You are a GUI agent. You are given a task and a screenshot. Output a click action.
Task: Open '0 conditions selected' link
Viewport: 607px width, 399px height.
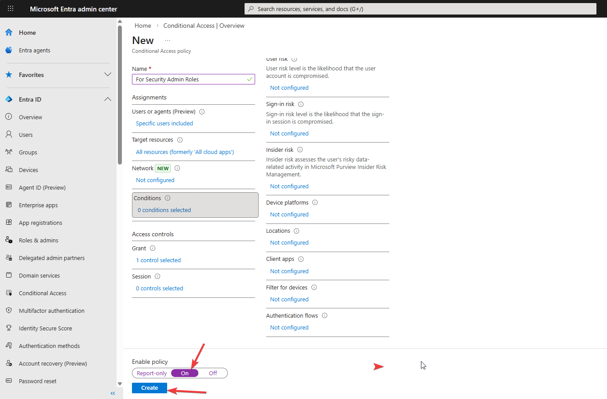pos(164,210)
